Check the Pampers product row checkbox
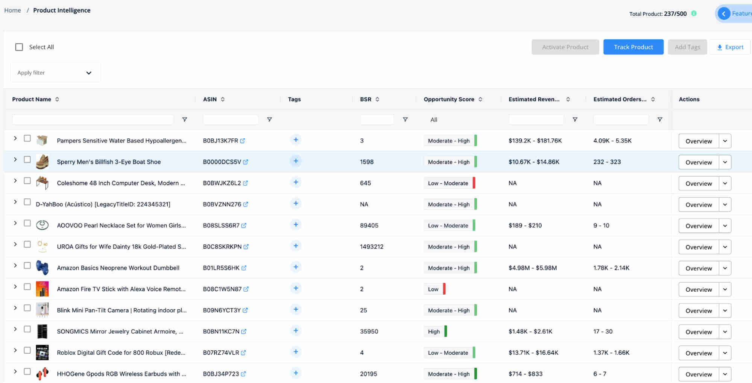Viewport: 752px width, 383px height. (27, 138)
